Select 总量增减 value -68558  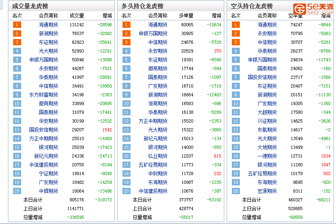296,218
